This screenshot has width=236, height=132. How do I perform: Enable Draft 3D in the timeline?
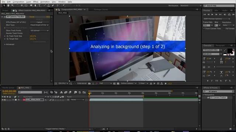point(56,92)
